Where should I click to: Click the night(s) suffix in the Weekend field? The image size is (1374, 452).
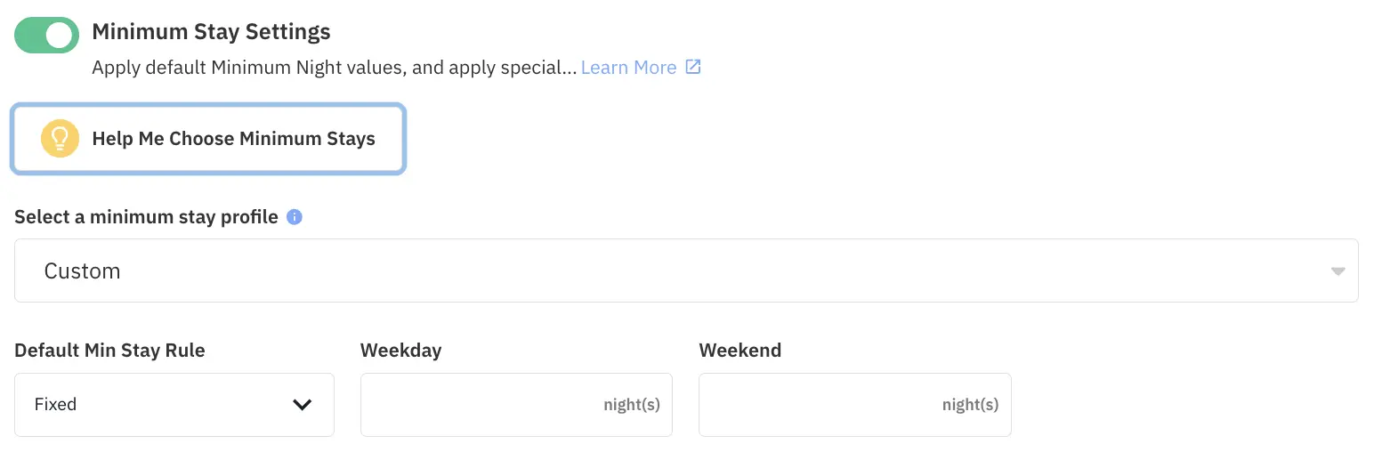pos(970,405)
